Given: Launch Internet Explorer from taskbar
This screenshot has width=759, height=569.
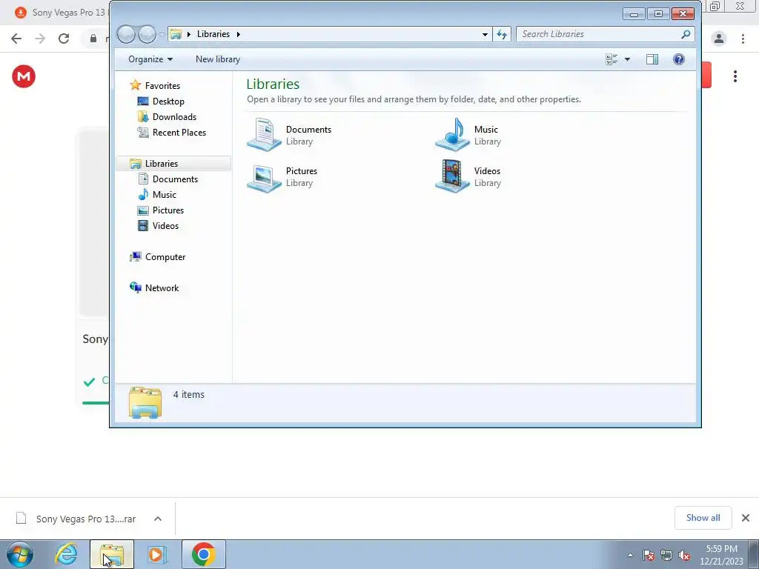Looking at the screenshot, I should (x=66, y=554).
